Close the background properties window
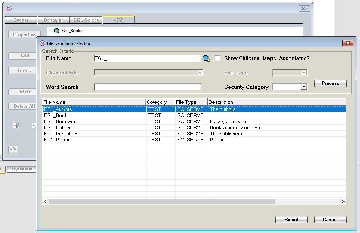360x233 pixels. (x=305, y=9)
